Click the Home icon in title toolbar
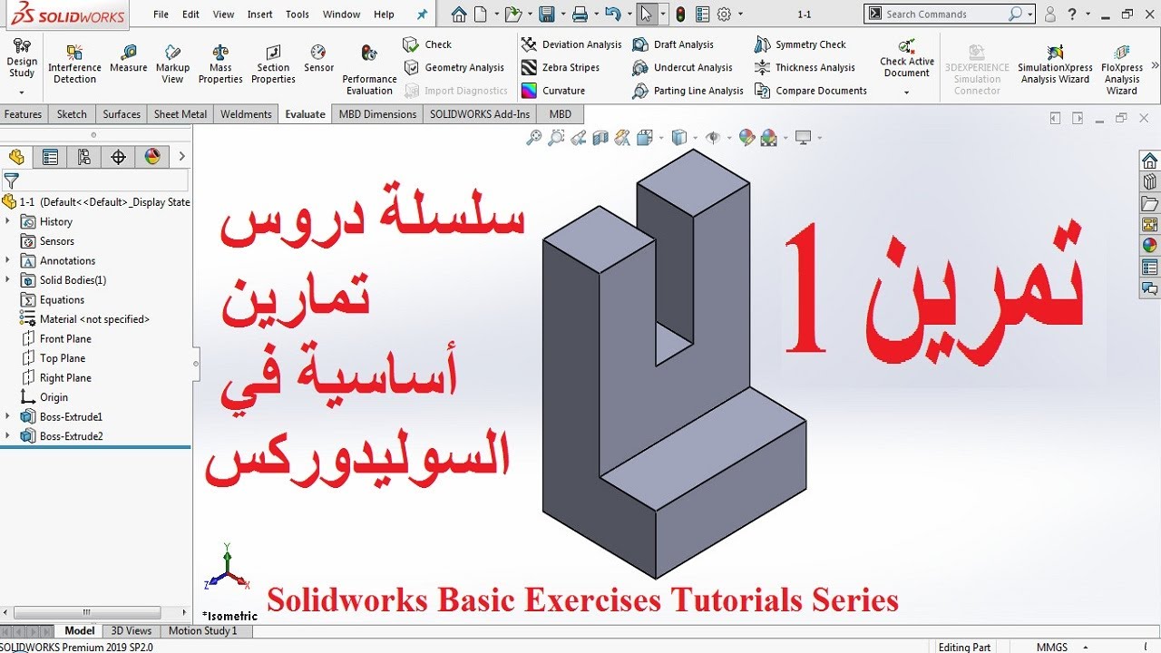This screenshot has height=653, width=1161. [459, 15]
